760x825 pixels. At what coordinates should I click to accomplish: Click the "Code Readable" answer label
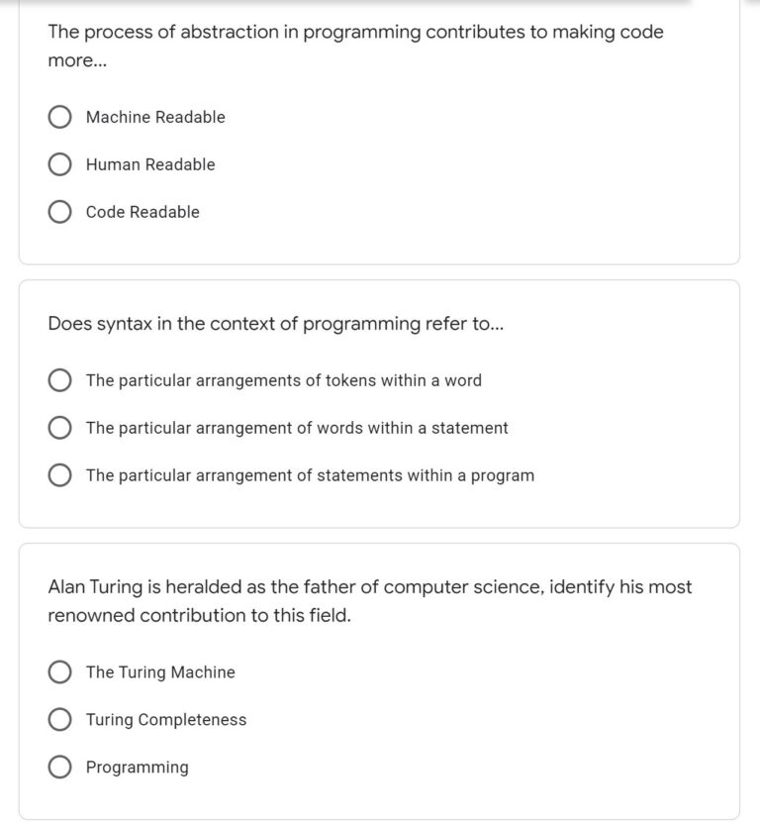142,213
